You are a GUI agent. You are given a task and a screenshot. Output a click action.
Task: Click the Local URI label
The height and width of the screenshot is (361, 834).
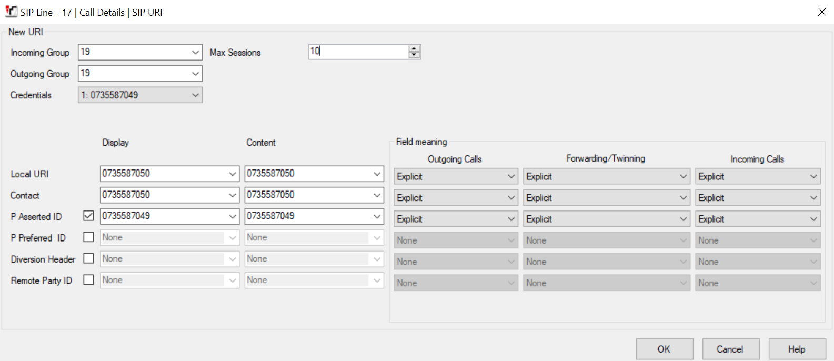click(x=29, y=174)
